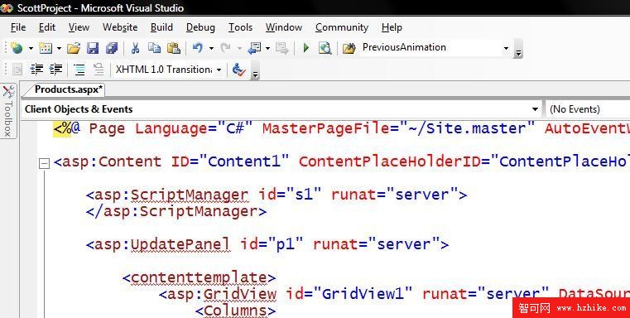Click the asp:UpdatePanel tag text
Image resolution: width=630 pixels, height=318 pixels.
pos(158,244)
